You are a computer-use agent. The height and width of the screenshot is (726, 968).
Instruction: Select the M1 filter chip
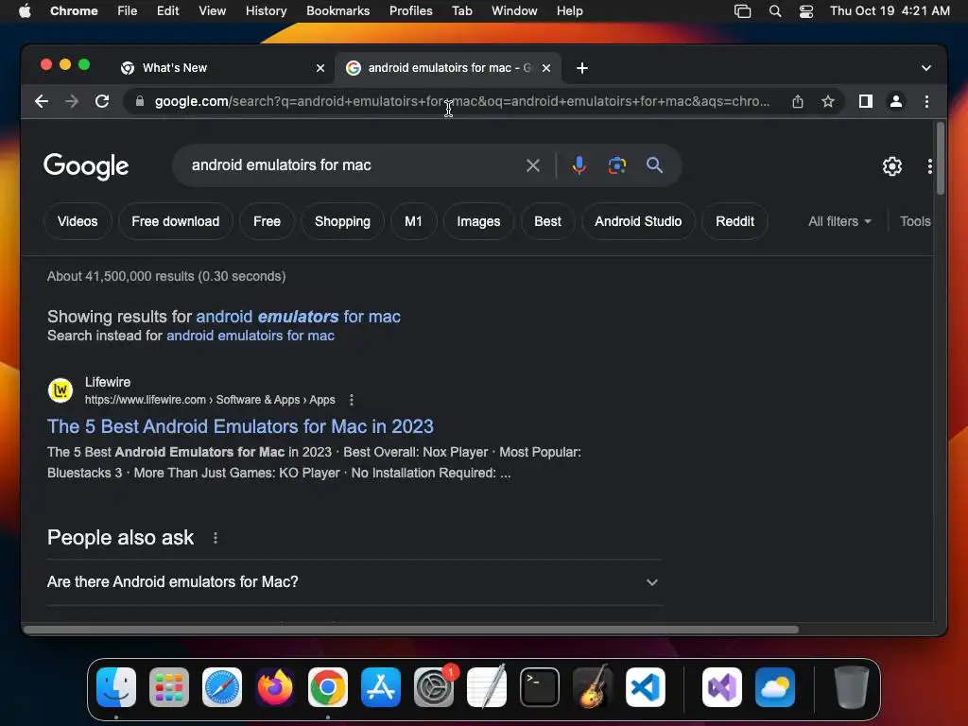click(414, 221)
